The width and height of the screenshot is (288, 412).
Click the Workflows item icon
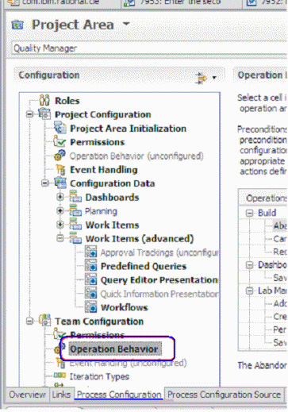tap(91, 307)
